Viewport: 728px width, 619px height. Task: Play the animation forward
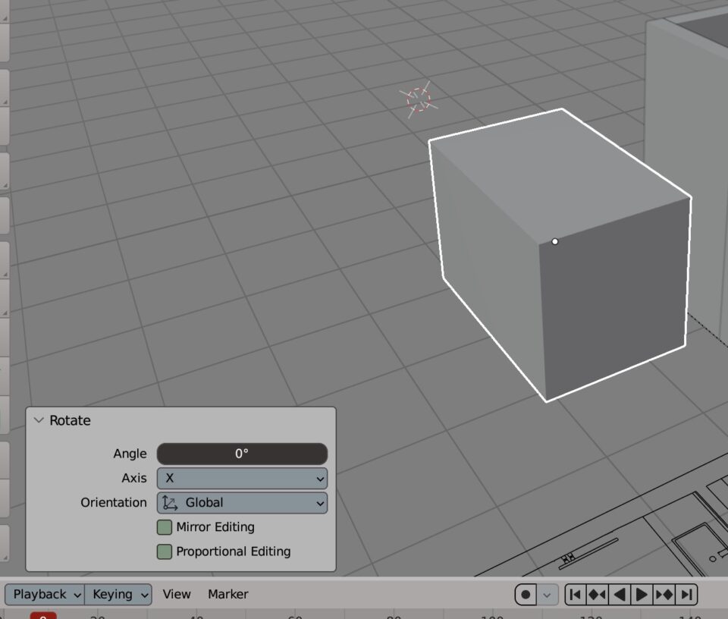click(x=642, y=595)
